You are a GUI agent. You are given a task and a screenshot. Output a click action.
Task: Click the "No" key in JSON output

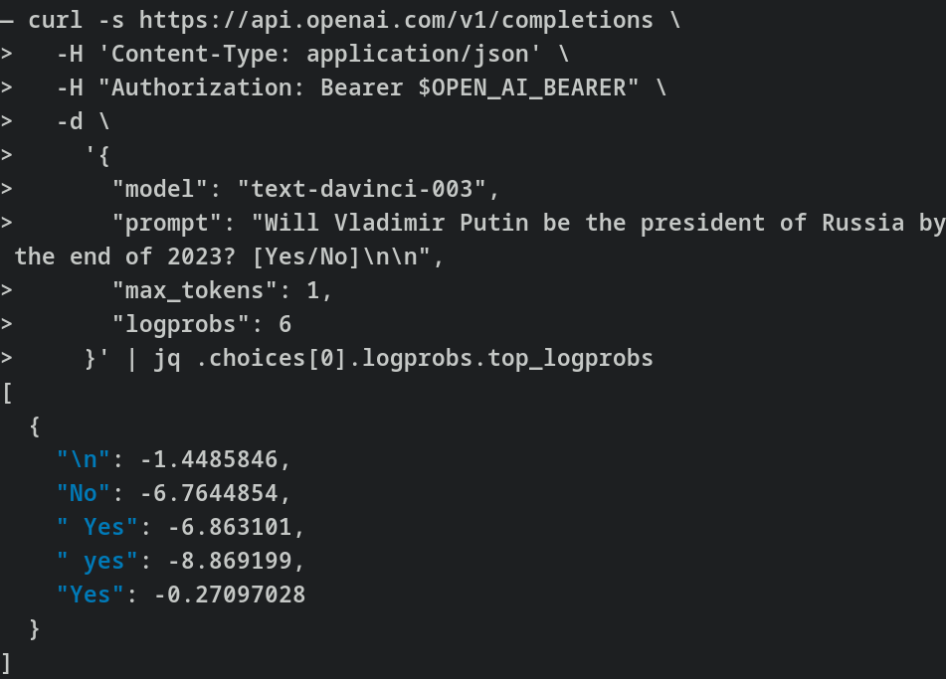pos(84,493)
